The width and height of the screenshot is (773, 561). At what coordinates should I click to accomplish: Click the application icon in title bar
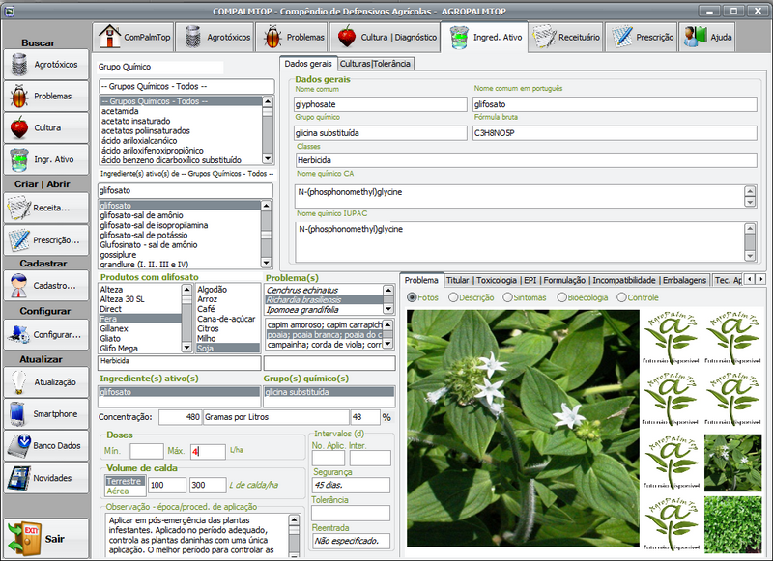tap(10, 11)
